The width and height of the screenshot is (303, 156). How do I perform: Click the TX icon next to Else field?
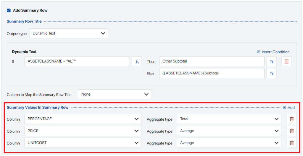[x=272, y=73]
